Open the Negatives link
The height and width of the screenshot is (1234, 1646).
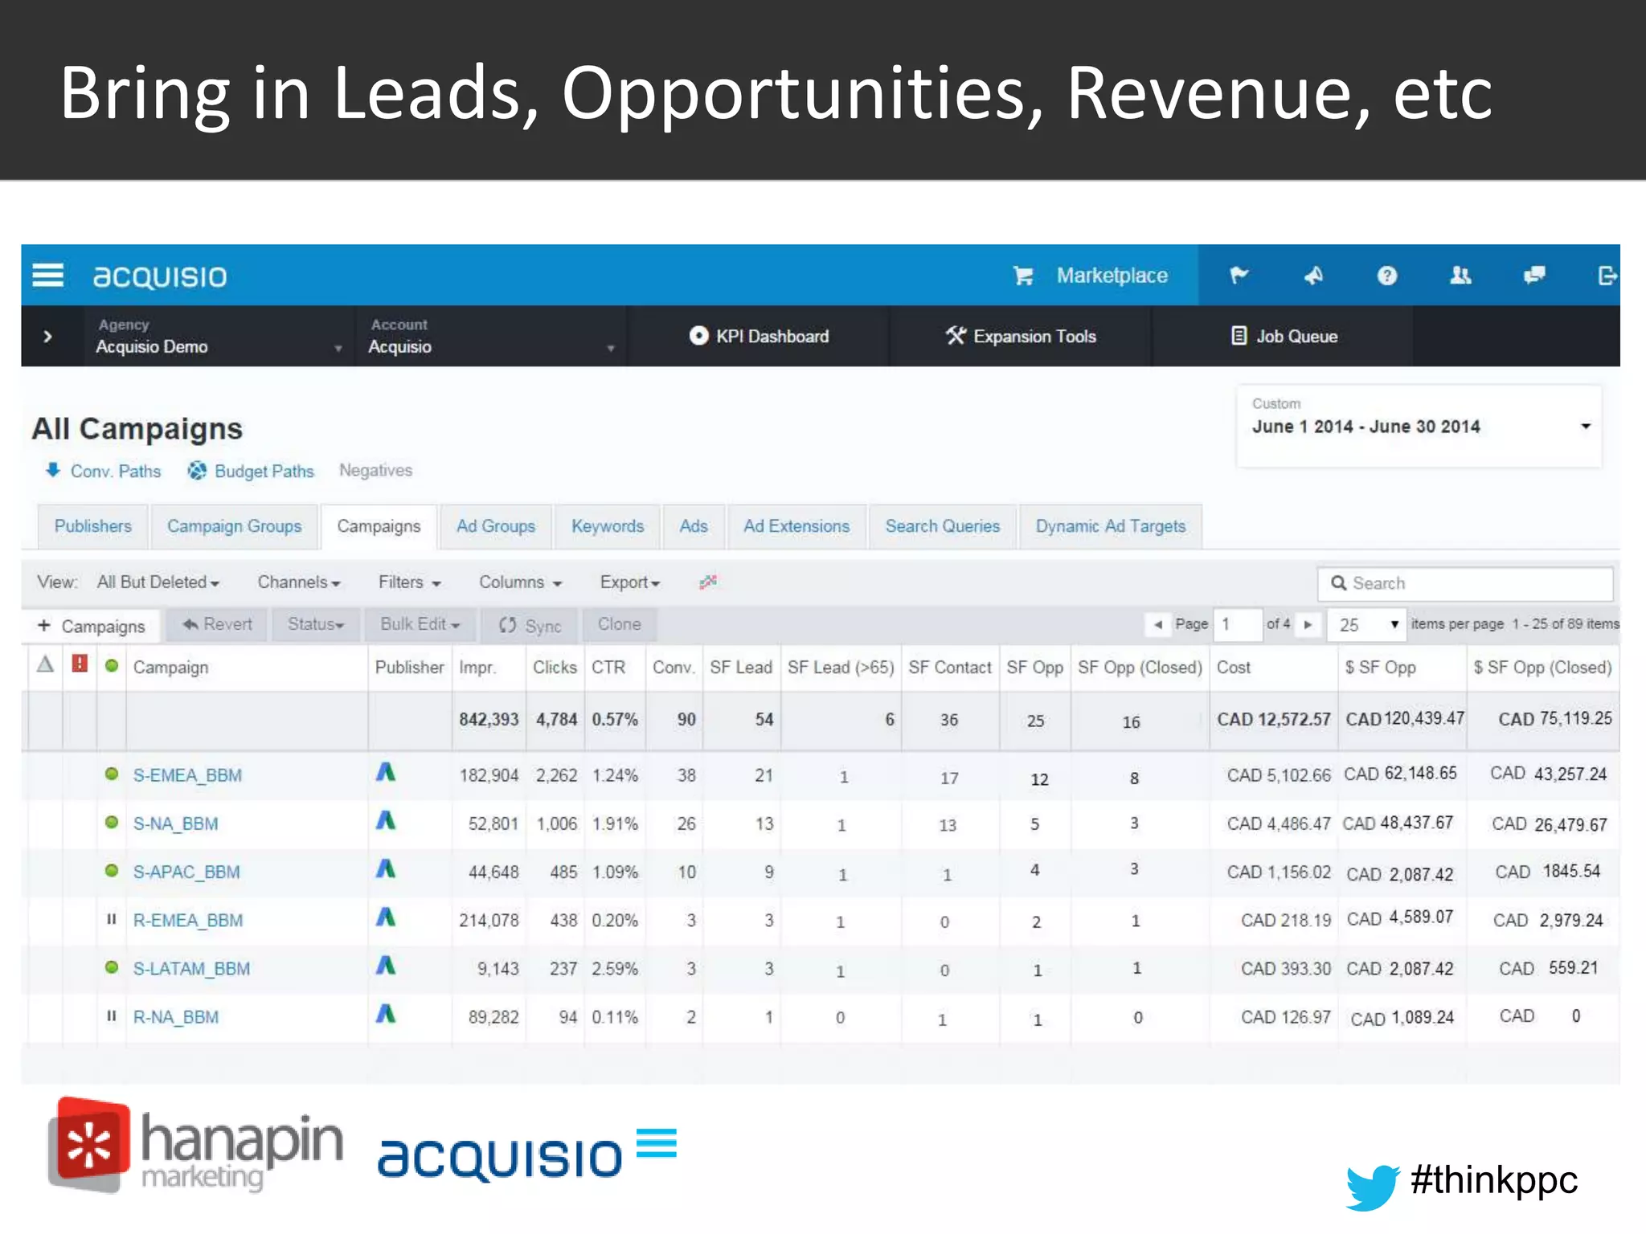click(x=375, y=470)
